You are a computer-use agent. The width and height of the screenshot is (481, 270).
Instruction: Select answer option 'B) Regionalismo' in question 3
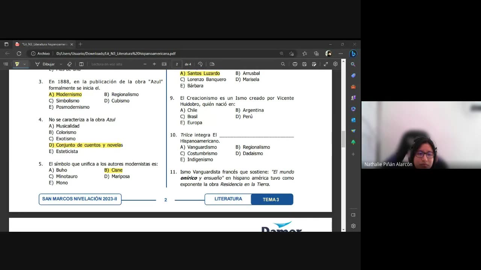coord(121,94)
